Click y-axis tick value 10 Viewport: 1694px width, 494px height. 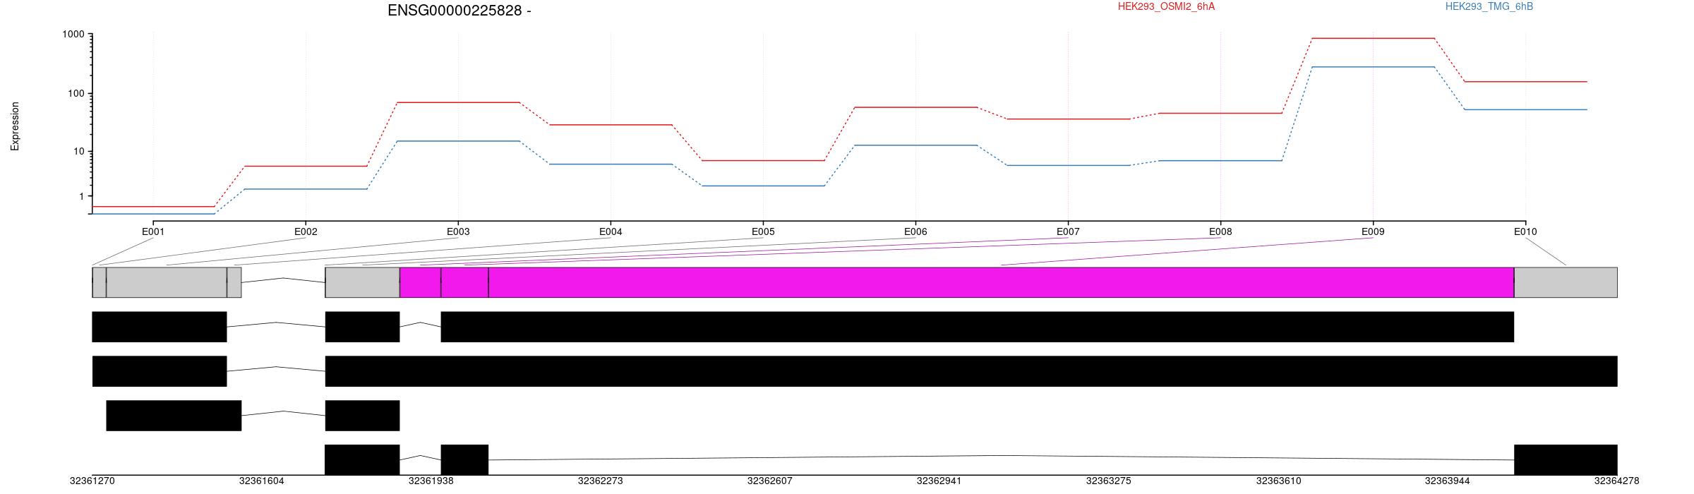pos(79,152)
